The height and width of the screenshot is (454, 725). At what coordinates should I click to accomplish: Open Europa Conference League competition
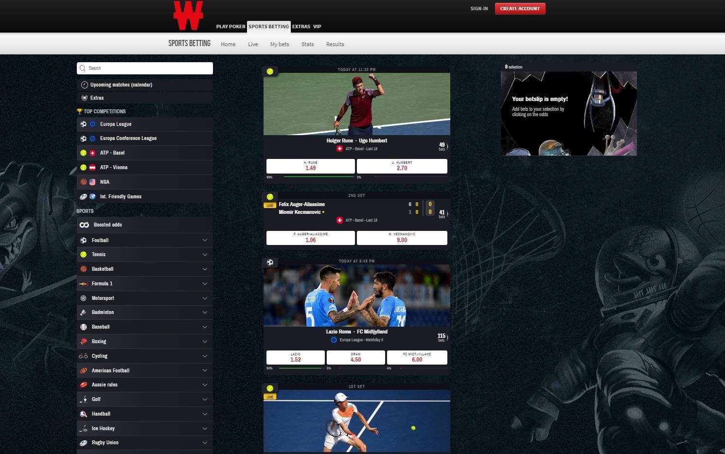145,139
